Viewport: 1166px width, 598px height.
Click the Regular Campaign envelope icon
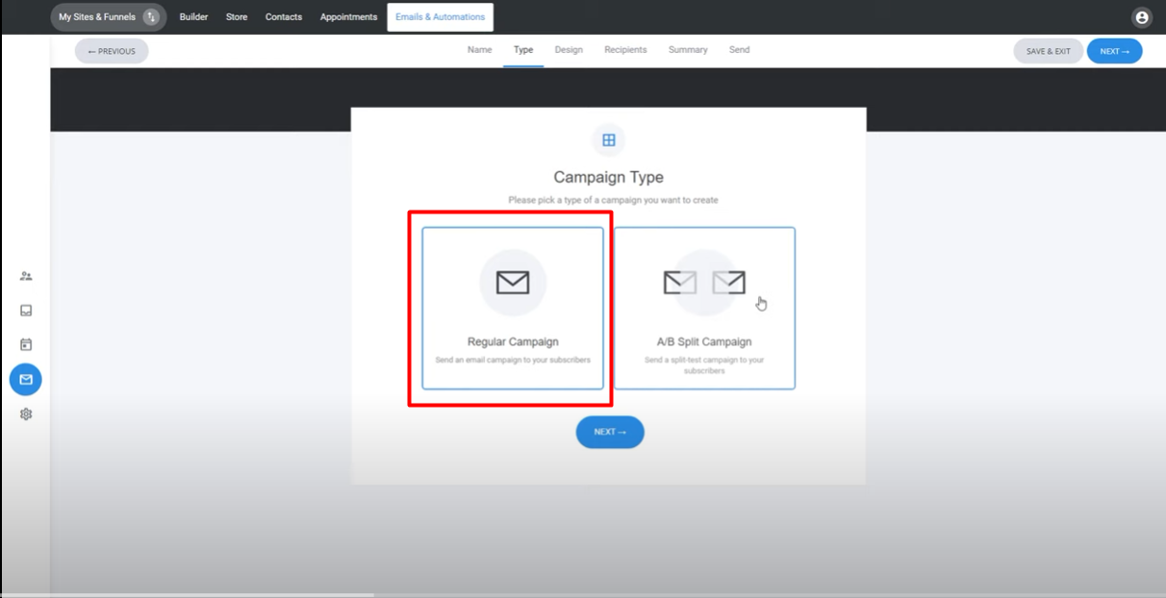[513, 283]
